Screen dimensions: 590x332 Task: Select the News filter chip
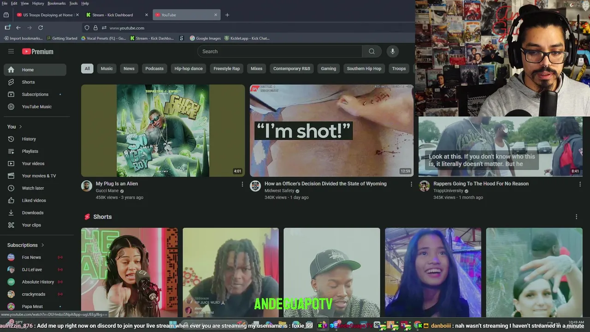[x=129, y=69]
